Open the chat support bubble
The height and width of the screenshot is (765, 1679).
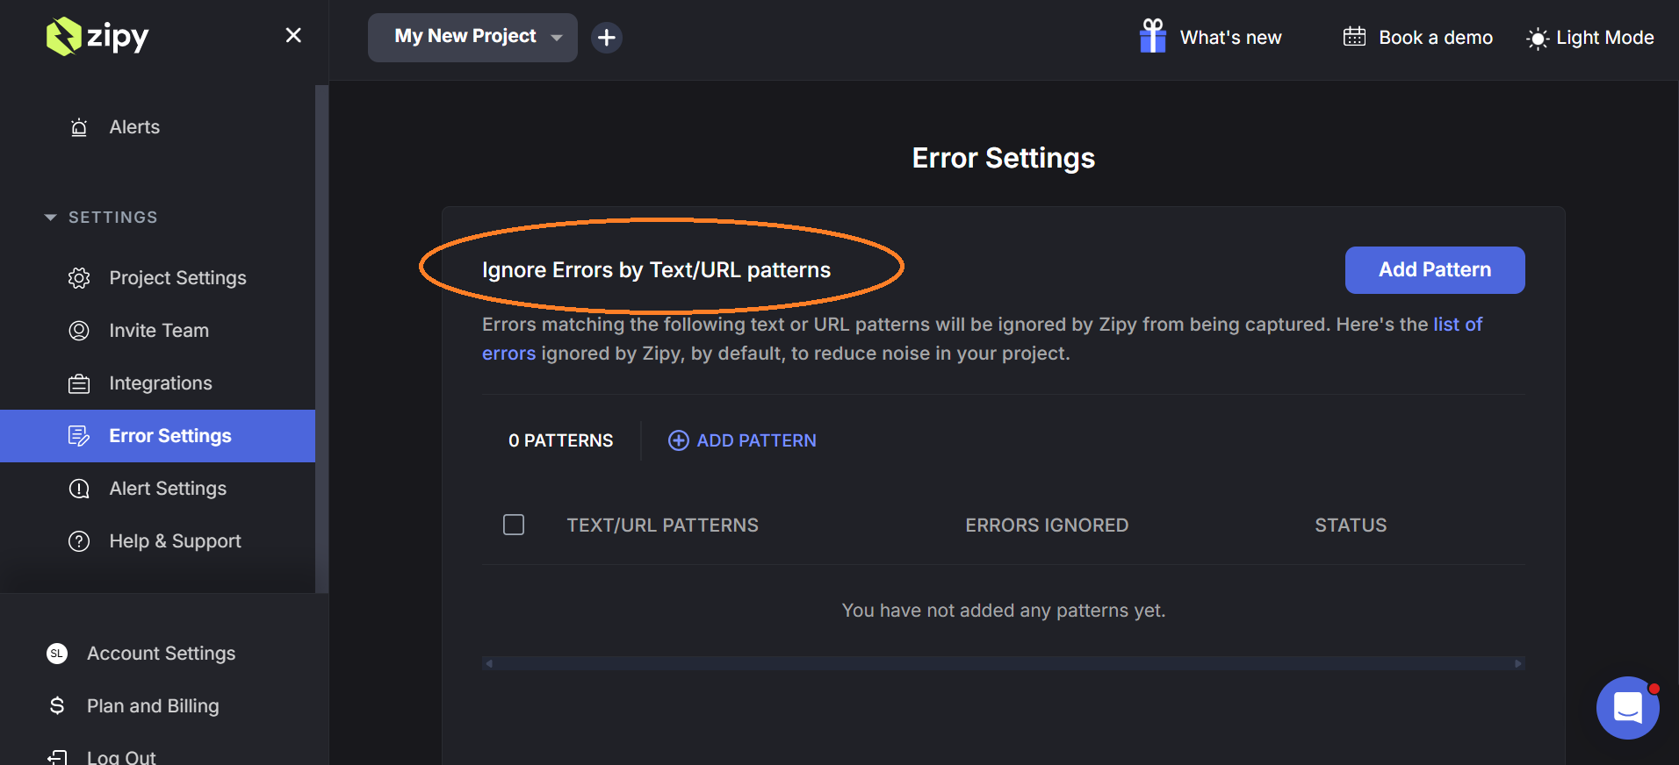pyautogui.click(x=1627, y=707)
